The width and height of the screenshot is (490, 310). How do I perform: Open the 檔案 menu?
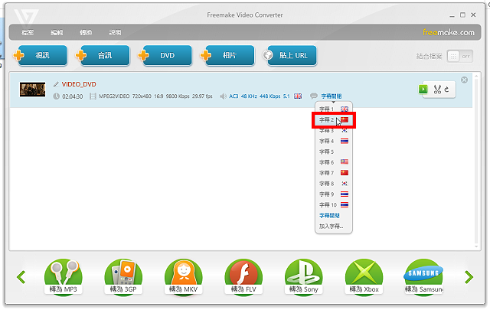tap(28, 32)
